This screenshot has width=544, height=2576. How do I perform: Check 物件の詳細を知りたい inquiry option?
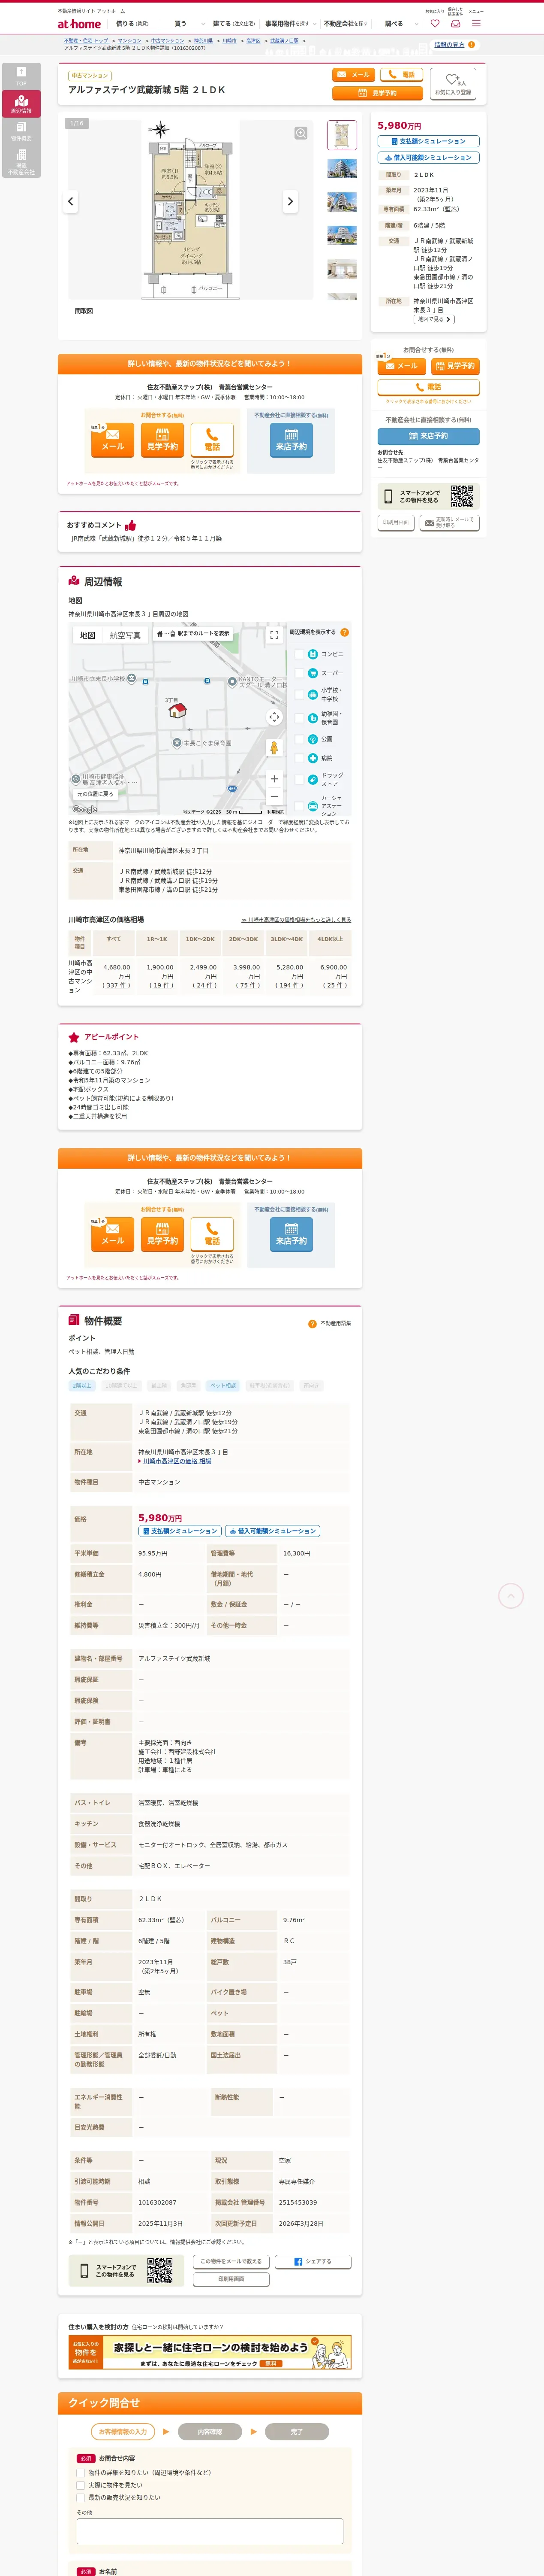[81, 2472]
